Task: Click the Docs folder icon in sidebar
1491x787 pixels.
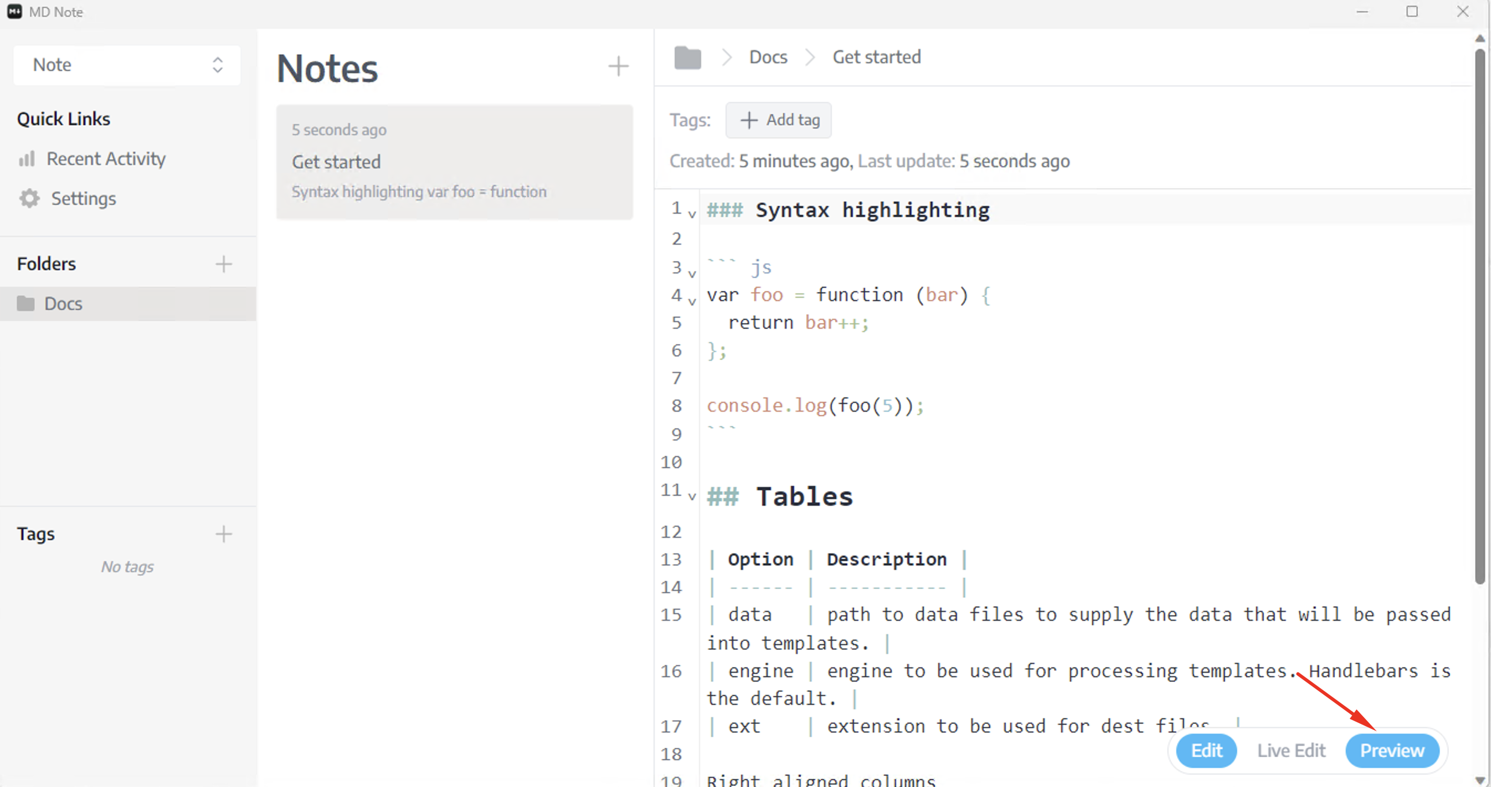Action: coord(25,304)
